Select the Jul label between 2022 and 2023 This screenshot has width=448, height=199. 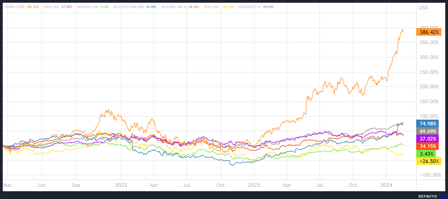[x=187, y=185]
